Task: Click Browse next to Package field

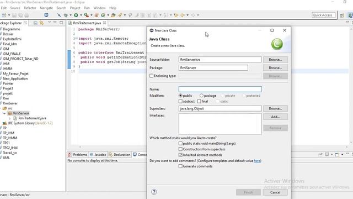Action: tap(275, 67)
